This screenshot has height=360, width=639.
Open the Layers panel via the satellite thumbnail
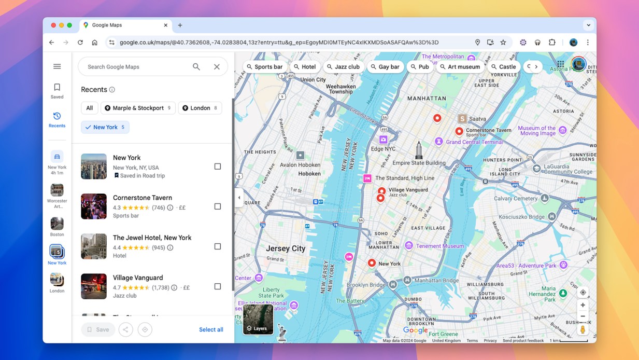[x=258, y=320]
